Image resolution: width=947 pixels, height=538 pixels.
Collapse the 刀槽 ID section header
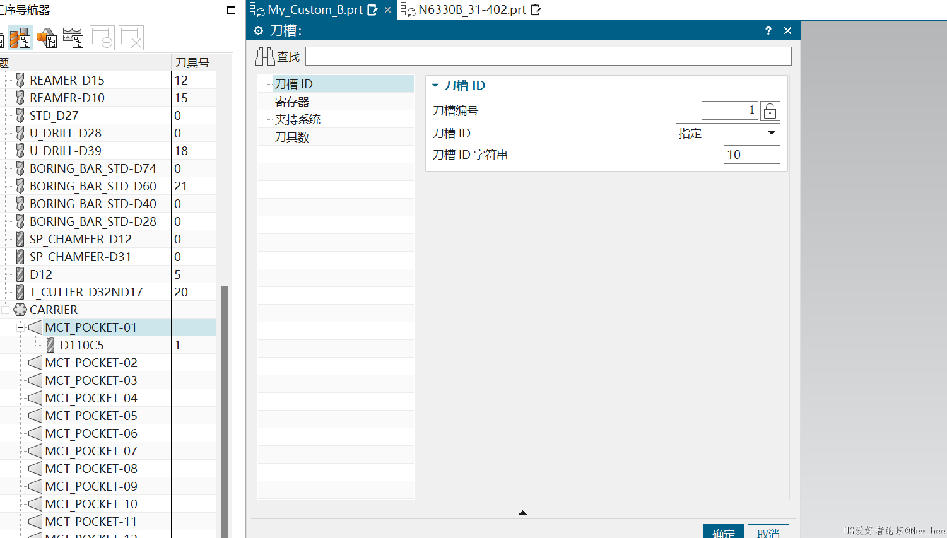[x=435, y=85]
